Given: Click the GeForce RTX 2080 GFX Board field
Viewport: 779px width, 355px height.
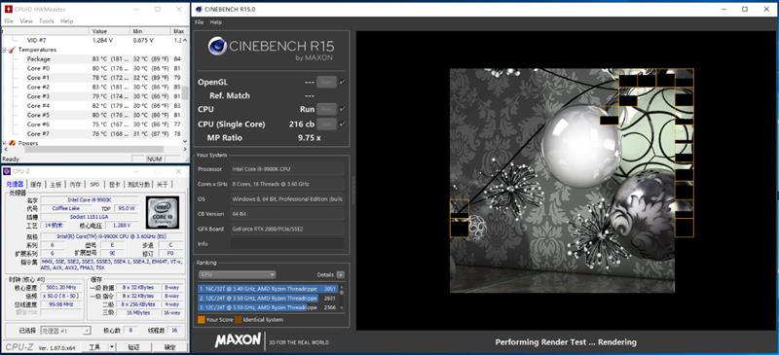Looking at the screenshot, I should pyautogui.click(x=287, y=229).
